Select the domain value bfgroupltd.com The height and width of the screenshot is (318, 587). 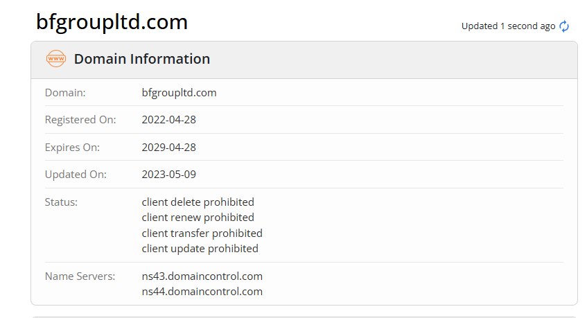(179, 92)
